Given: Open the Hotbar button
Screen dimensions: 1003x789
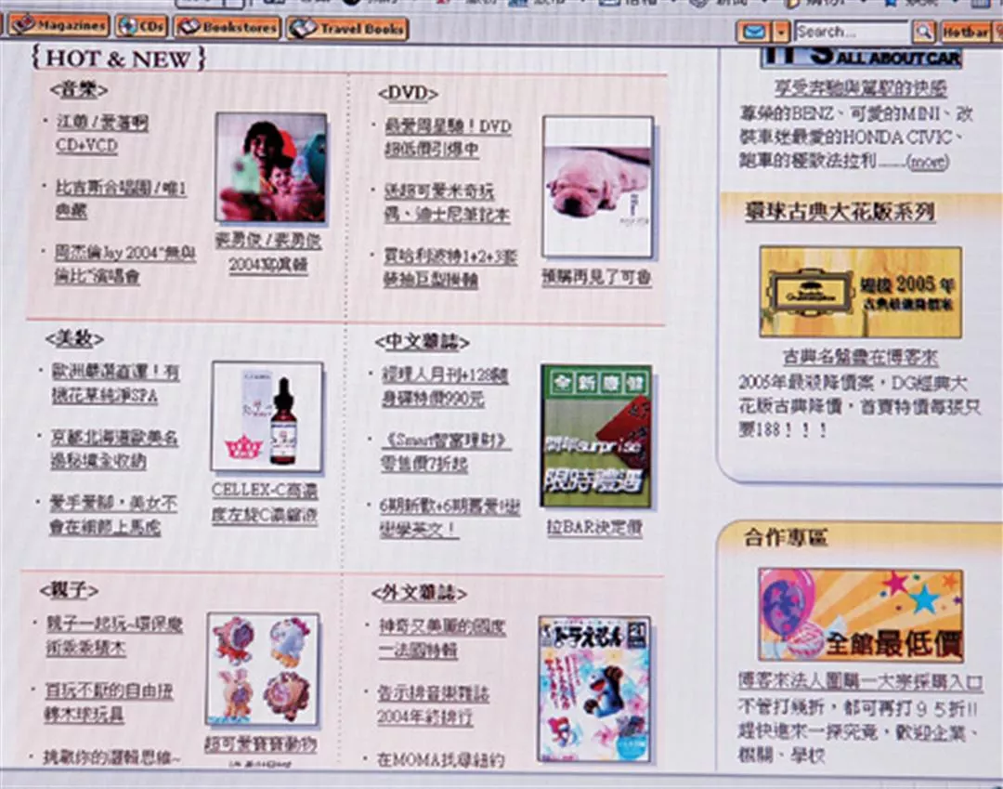Looking at the screenshot, I should click(966, 33).
